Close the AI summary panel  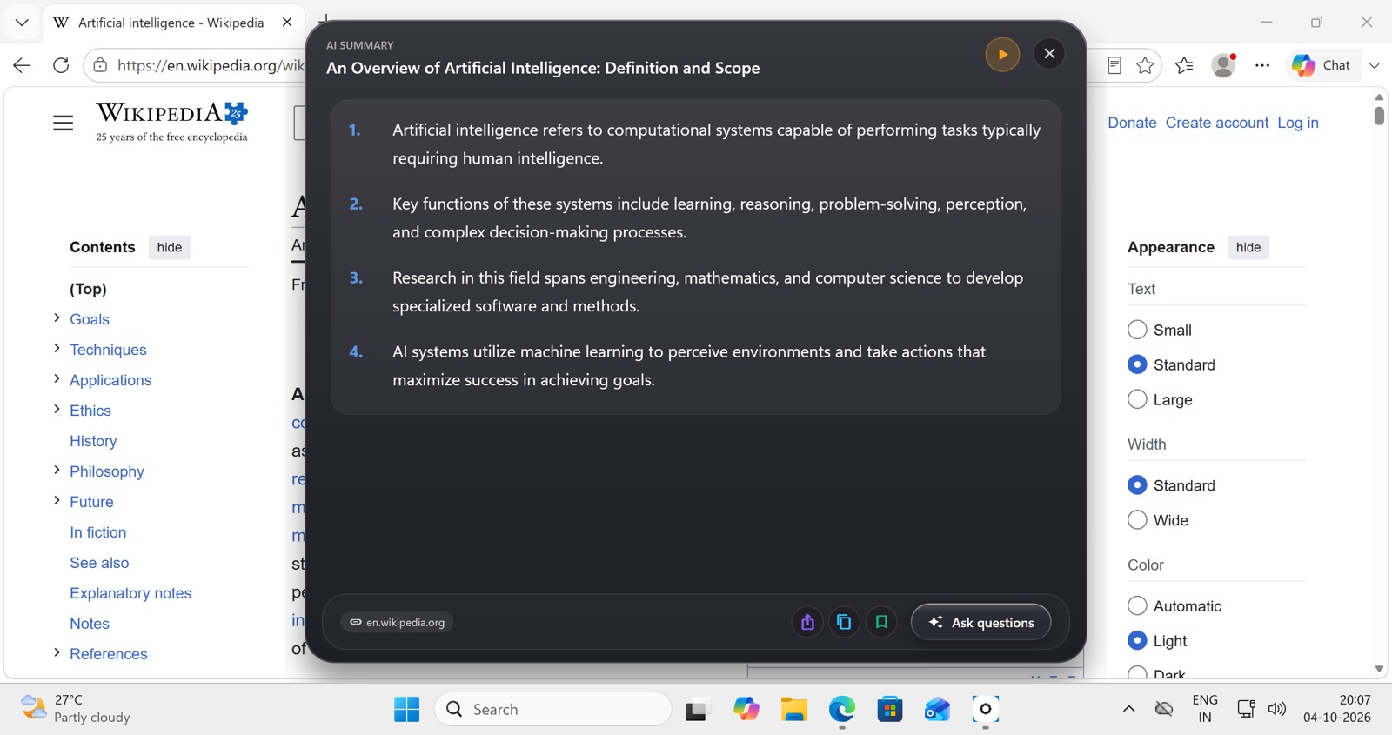point(1049,54)
